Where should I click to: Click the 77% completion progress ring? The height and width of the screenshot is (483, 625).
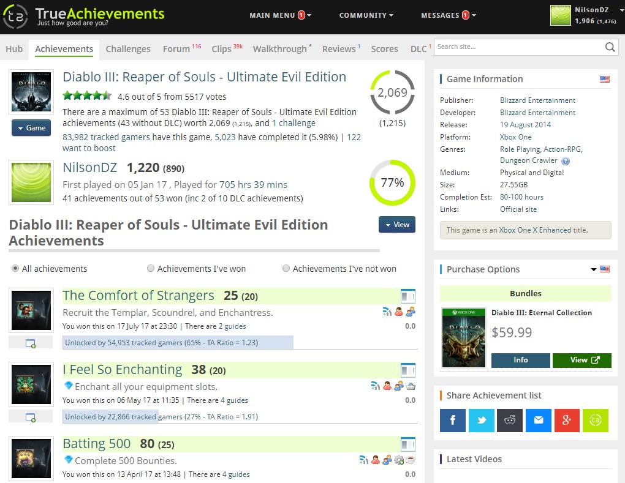click(x=392, y=182)
